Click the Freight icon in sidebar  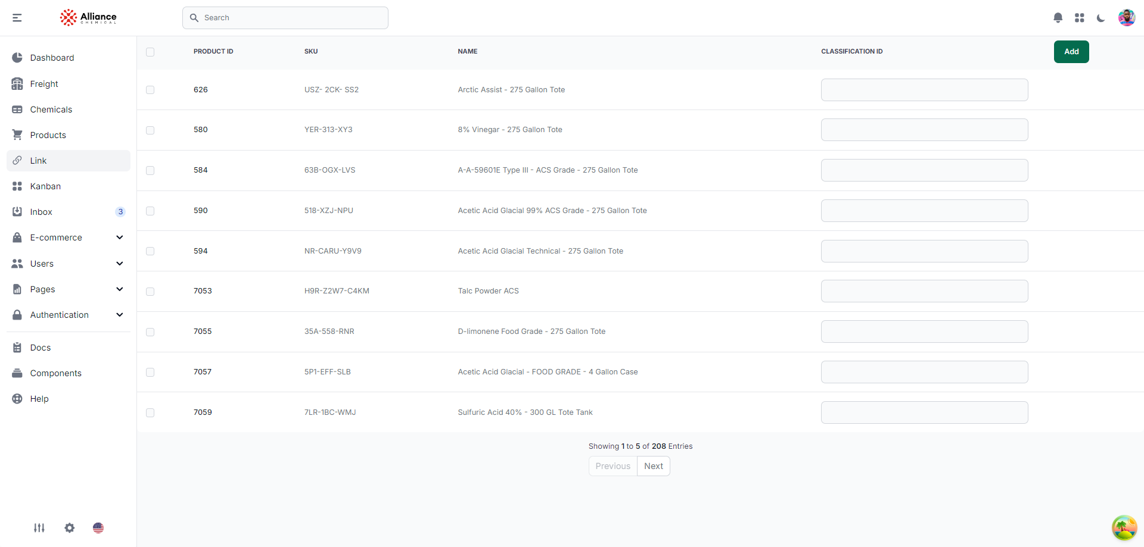[17, 84]
